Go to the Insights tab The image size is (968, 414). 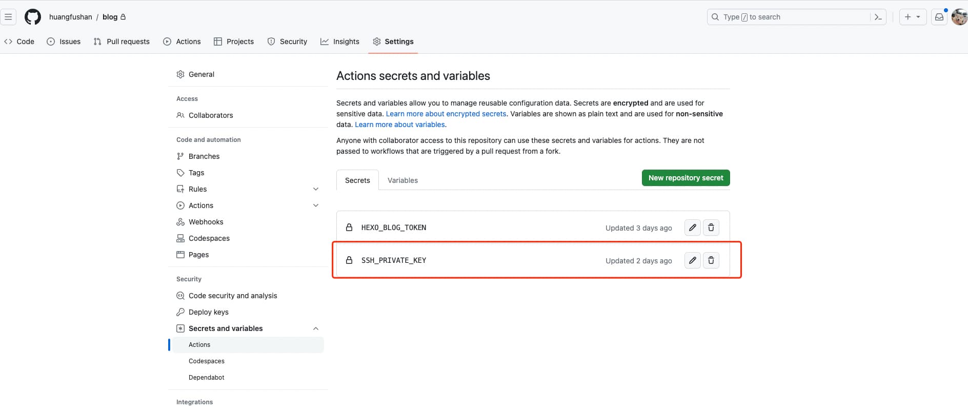pos(339,42)
